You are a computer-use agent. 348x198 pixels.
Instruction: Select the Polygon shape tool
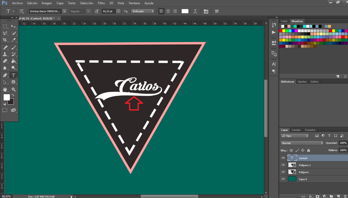pos(13,82)
